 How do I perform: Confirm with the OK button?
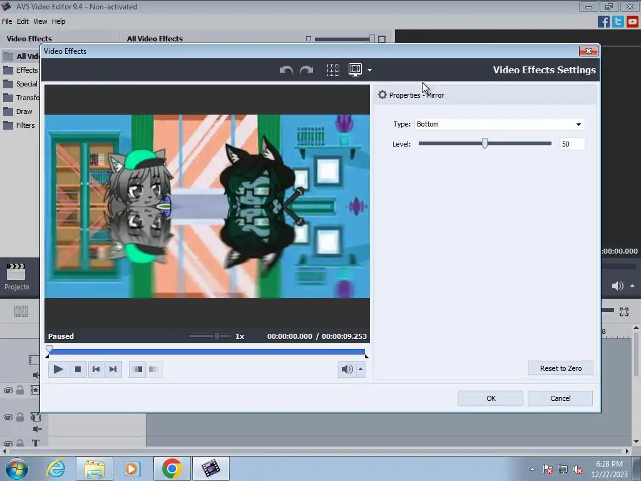pyautogui.click(x=491, y=398)
